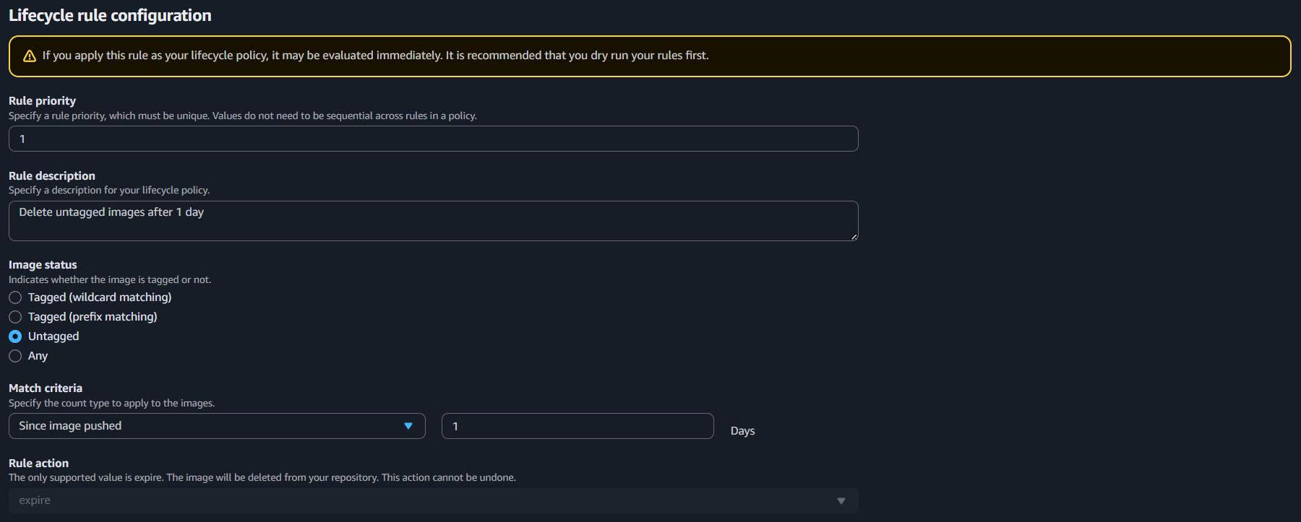Click the Days count number field
The height and width of the screenshot is (522, 1301).
pyautogui.click(x=577, y=426)
